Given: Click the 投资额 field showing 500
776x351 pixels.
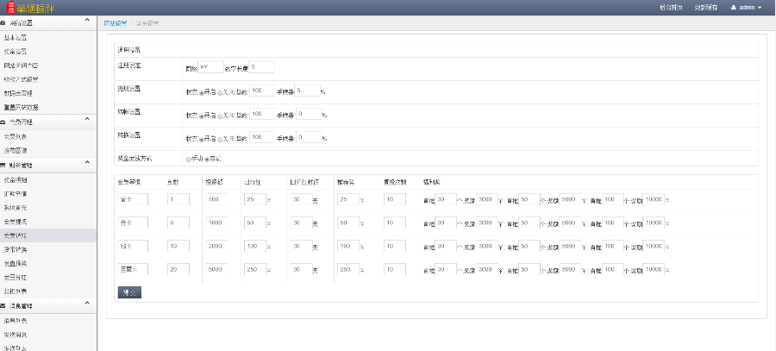Looking at the screenshot, I should [x=216, y=199].
